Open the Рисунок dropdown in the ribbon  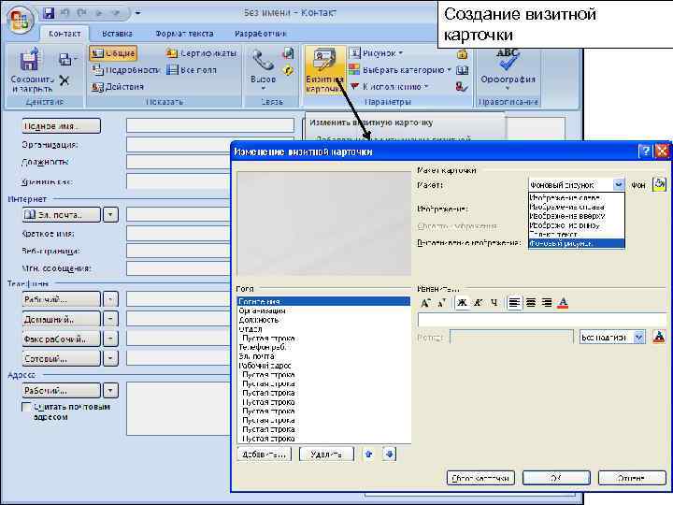pyautogui.click(x=377, y=53)
